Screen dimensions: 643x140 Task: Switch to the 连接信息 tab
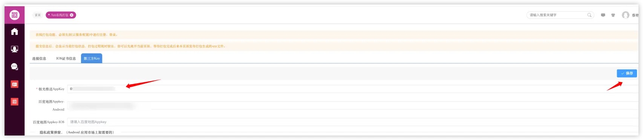[39, 59]
